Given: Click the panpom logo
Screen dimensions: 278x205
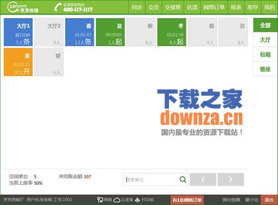Looking at the screenshot, I should tap(23, 7).
